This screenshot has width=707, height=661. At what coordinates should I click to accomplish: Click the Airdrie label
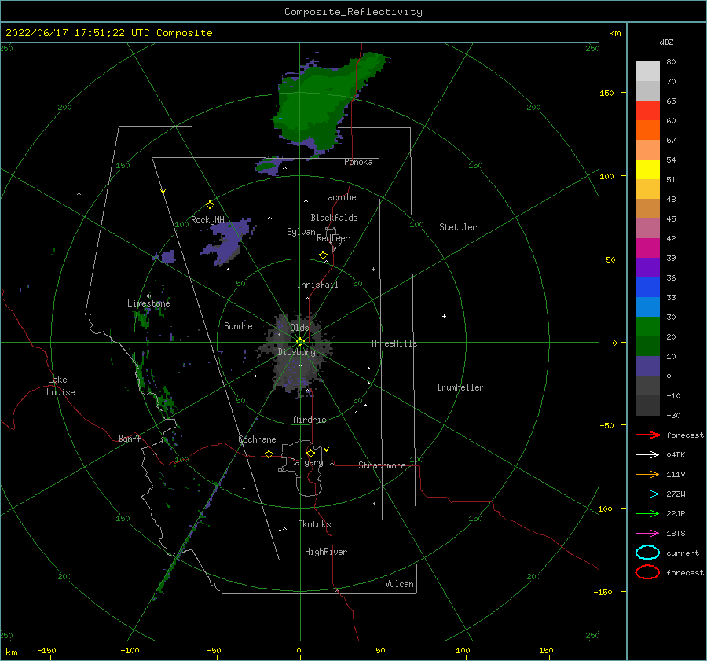pos(310,420)
